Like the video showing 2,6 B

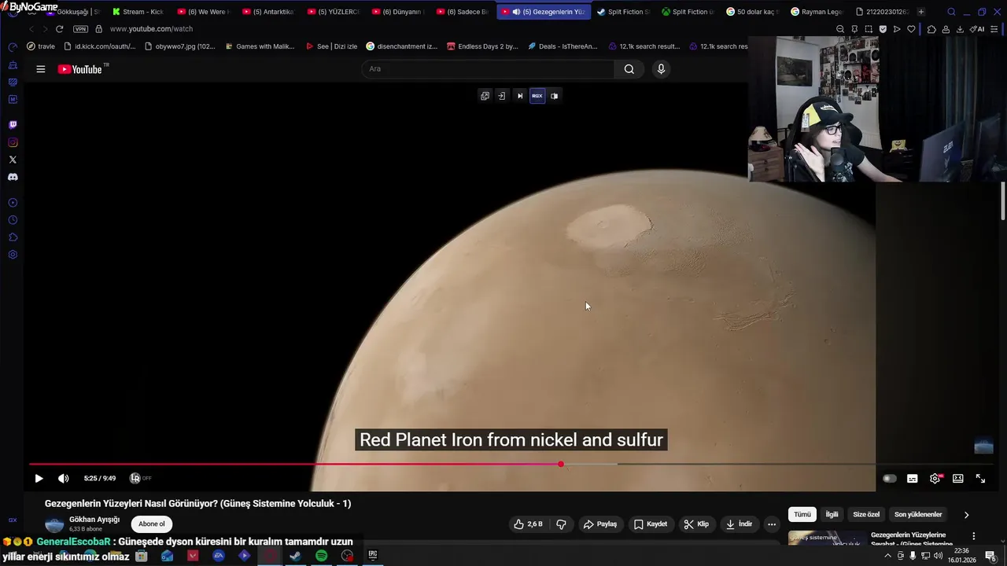528,524
